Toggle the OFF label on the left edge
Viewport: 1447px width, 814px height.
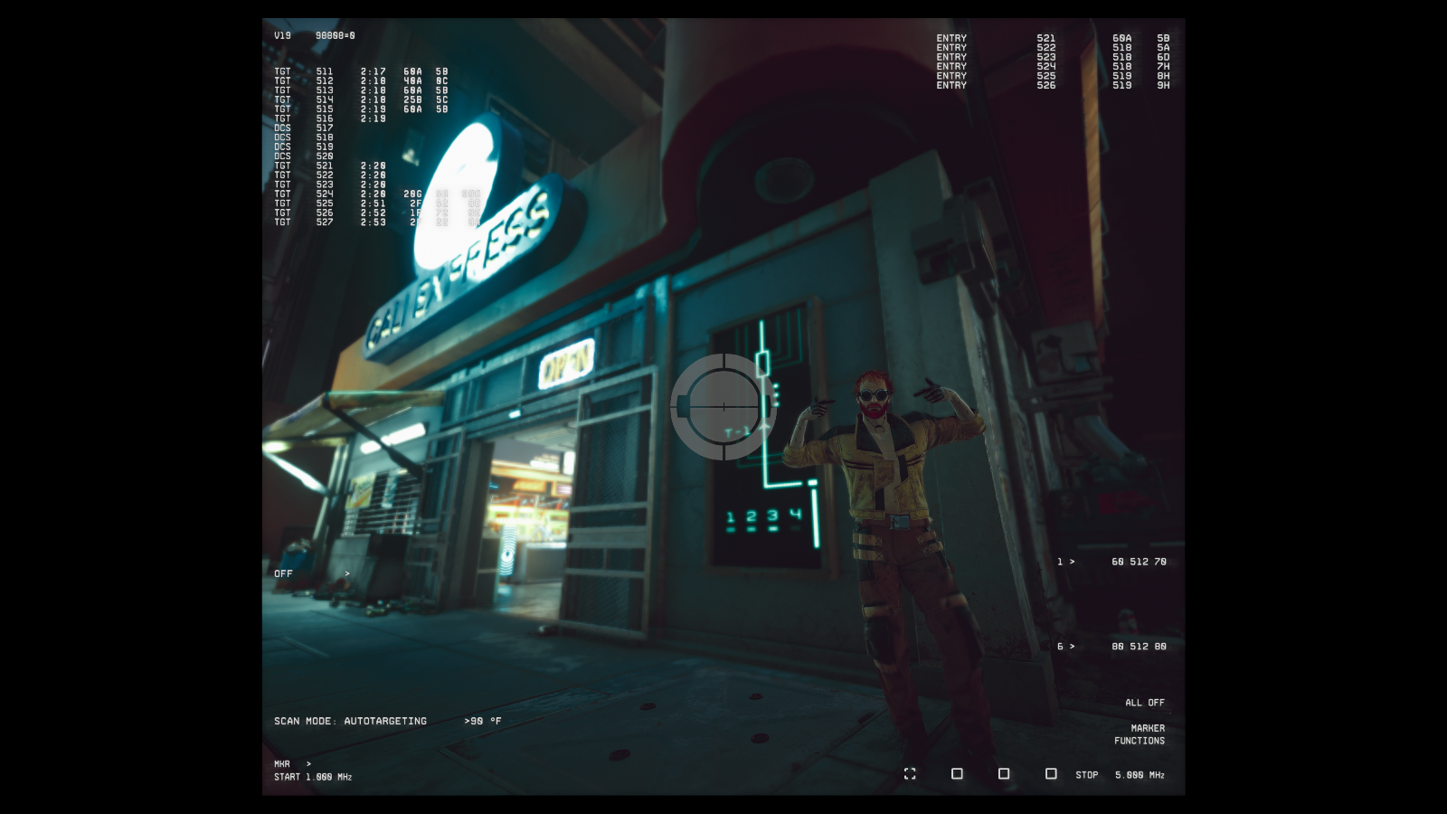(x=283, y=573)
